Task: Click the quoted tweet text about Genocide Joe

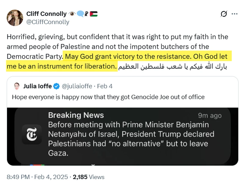Action: 108,97
